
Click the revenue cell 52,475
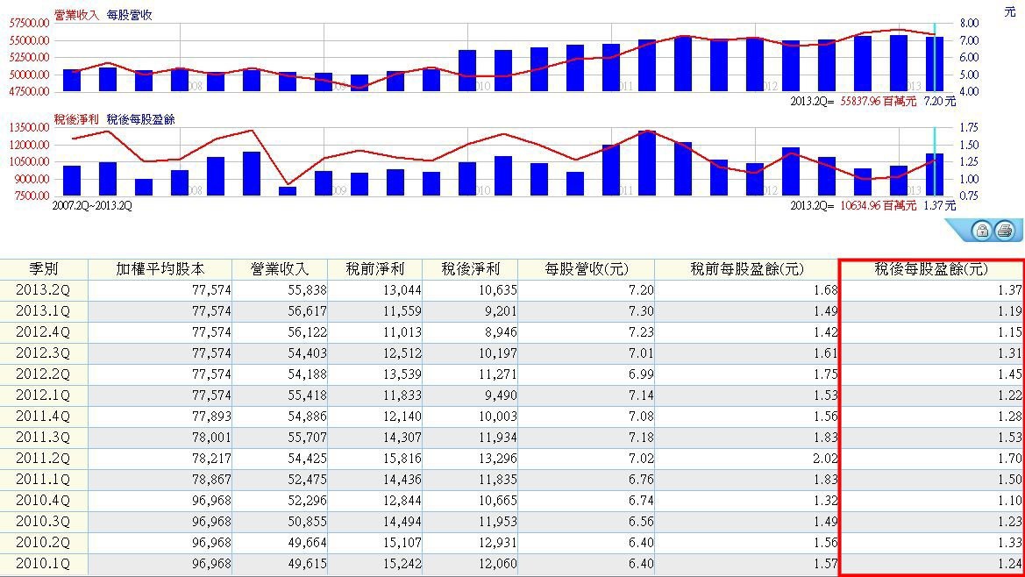coord(280,479)
